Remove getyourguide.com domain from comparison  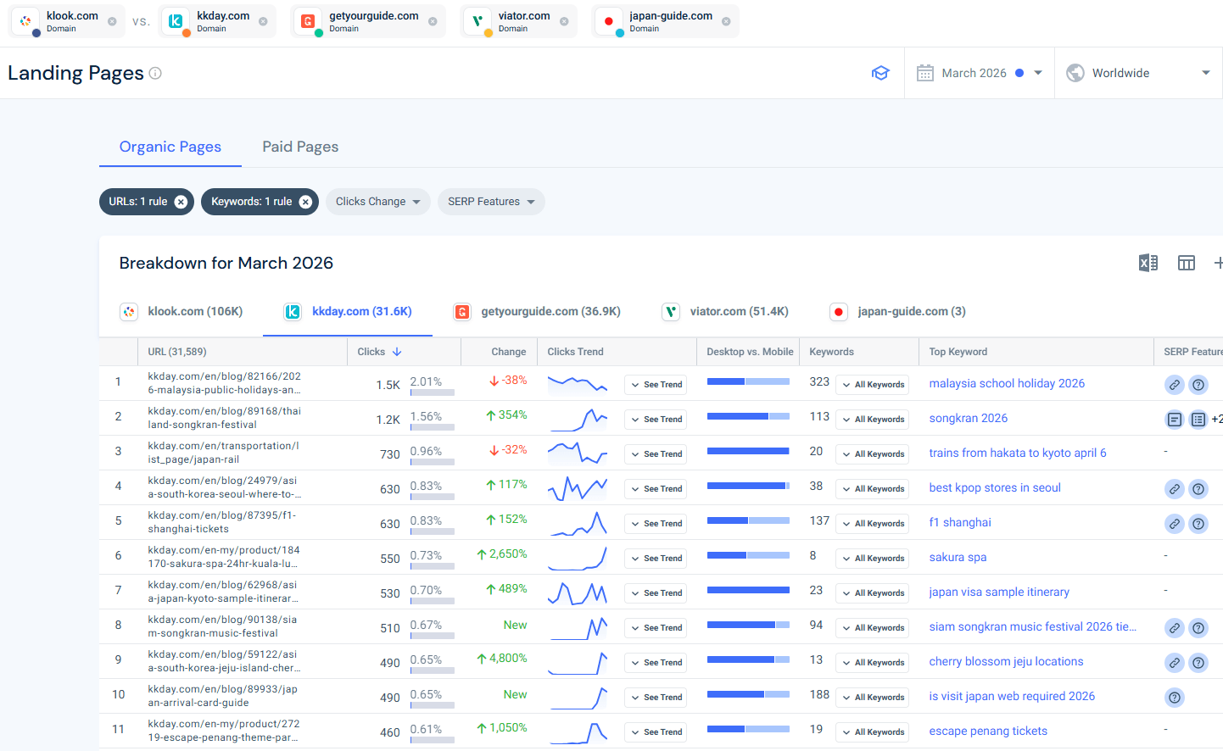pyautogui.click(x=433, y=22)
